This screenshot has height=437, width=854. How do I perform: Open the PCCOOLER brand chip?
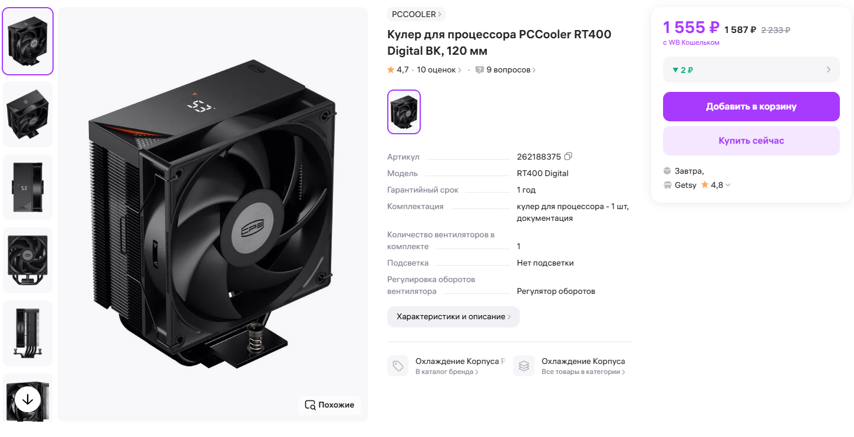416,14
